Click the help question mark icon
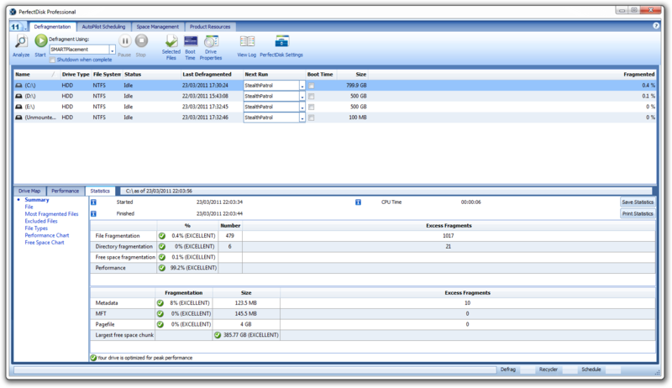 tap(656, 26)
